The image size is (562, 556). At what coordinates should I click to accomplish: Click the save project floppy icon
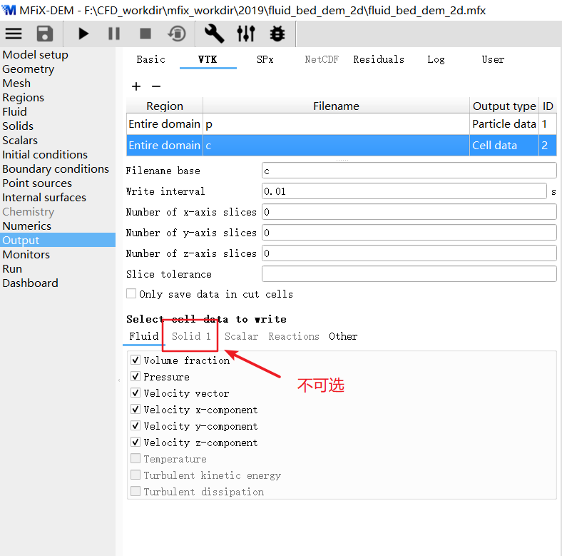coord(45,34)
